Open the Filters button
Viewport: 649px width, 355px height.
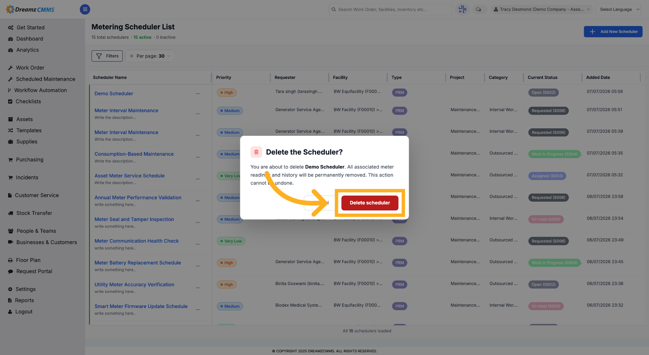pyautogui.click(x=107, y=56)
